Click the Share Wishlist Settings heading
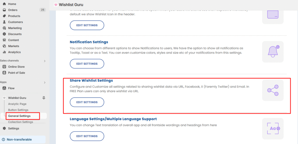298x144 pixels. pos(91,81)
